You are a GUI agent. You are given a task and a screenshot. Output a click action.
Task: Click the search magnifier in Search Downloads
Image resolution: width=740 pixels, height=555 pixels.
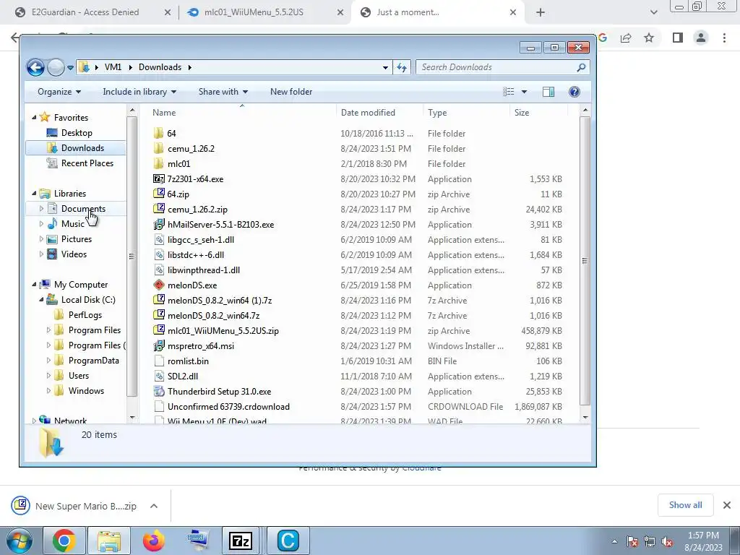click(x=581, y=67)
